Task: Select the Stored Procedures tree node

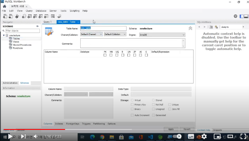Action: [22, 45]
